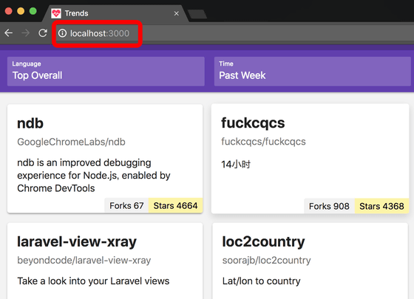Click 'Take a look into your Laravel views'
The width and height of the screenshot is (414, 299).
(93, 281)
